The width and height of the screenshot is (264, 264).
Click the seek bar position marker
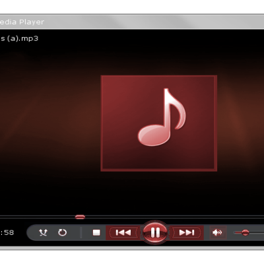80,217
